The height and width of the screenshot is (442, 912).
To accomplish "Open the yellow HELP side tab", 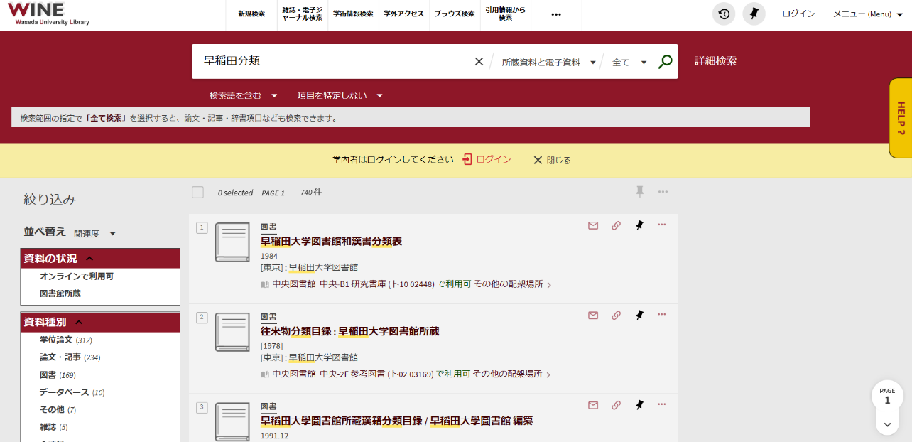I will (x=900, y=118).
